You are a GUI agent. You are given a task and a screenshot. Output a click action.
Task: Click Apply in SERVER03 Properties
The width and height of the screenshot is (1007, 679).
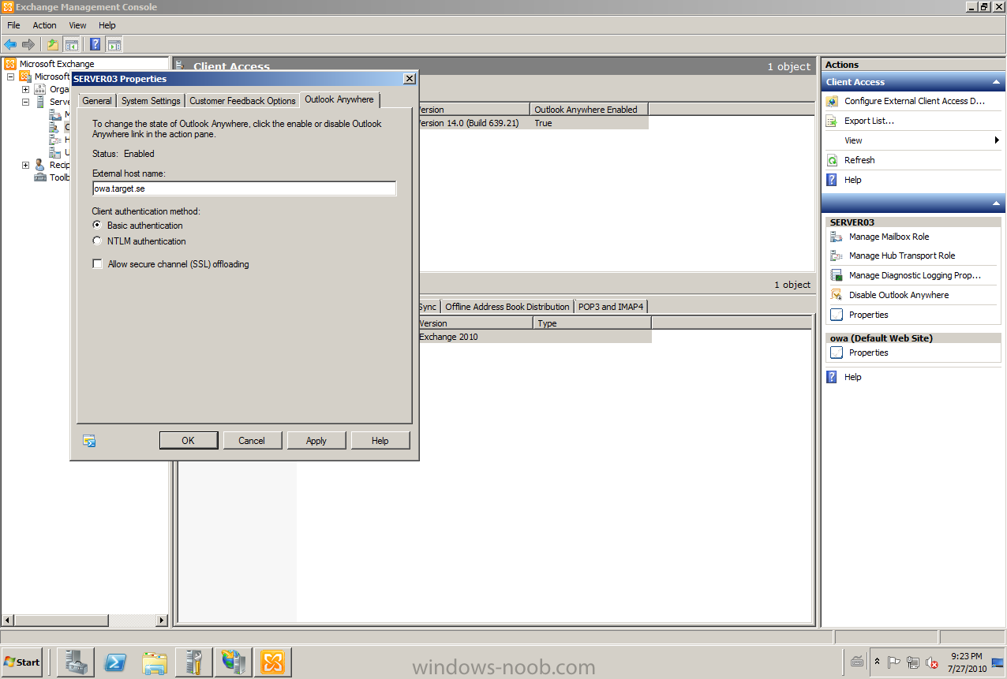pyautogui.click(x=316, y=441)
